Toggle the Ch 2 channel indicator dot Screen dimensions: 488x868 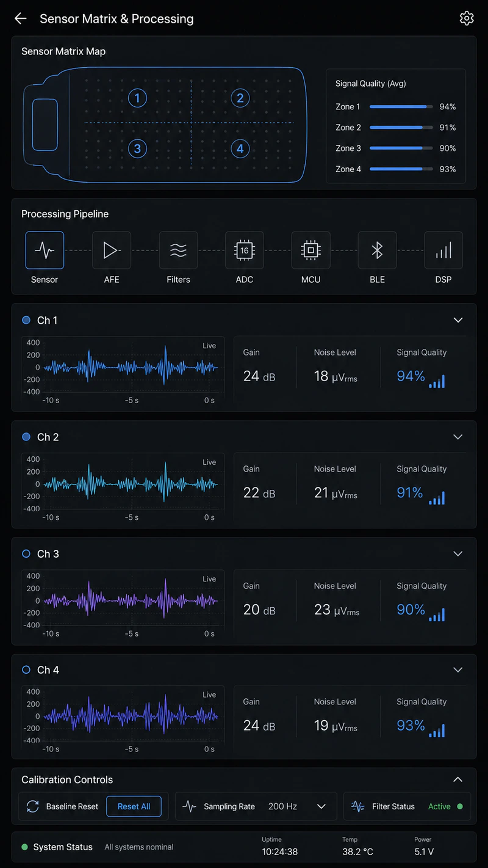pyautogui.click(x=26, y=437)
